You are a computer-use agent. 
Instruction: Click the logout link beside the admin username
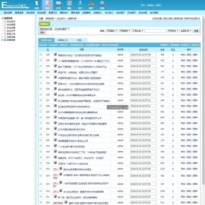(x=159, y=5)
